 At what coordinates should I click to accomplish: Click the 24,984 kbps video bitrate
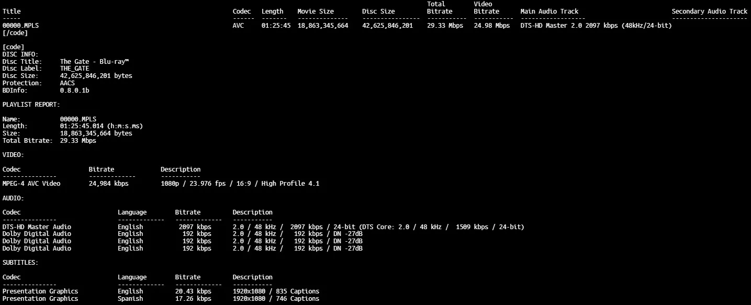coord(108,184)
